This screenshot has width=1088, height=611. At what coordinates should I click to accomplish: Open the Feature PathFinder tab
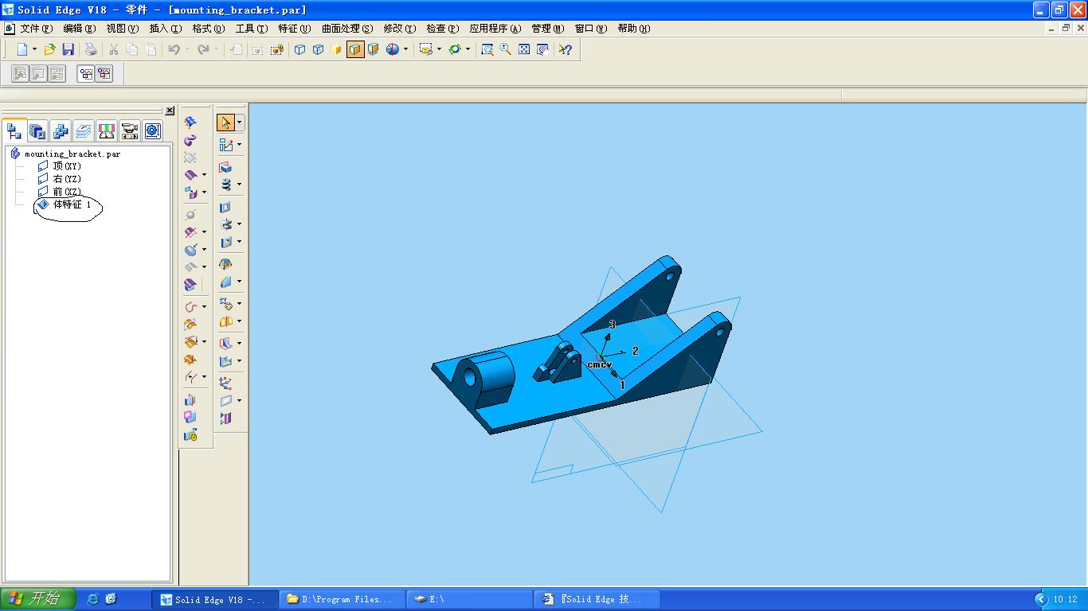click(14, 130)
